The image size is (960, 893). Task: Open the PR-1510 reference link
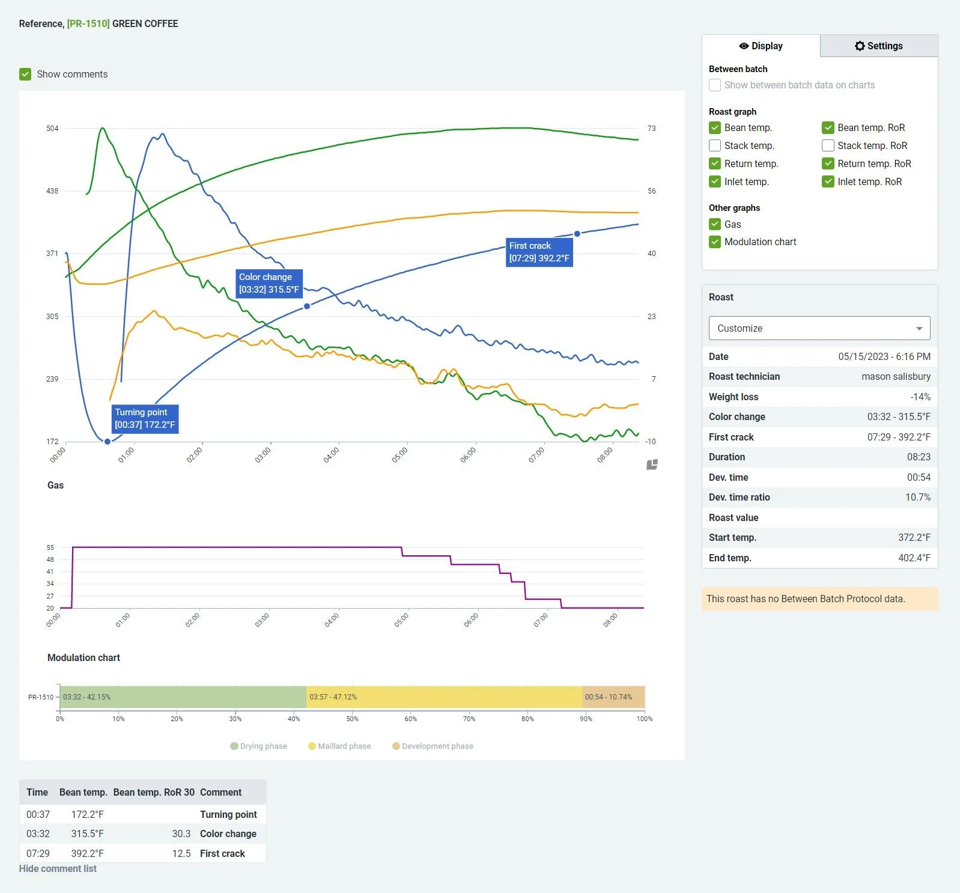pyautogui.click(x=88, y=23)
